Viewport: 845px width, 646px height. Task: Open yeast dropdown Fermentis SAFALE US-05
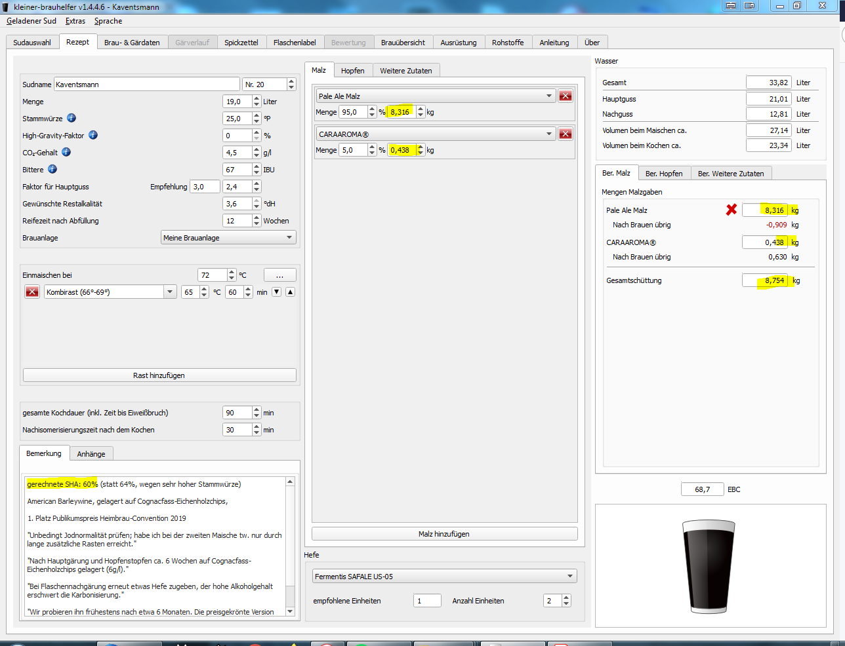pyautogui.click(x=444, y=577)
